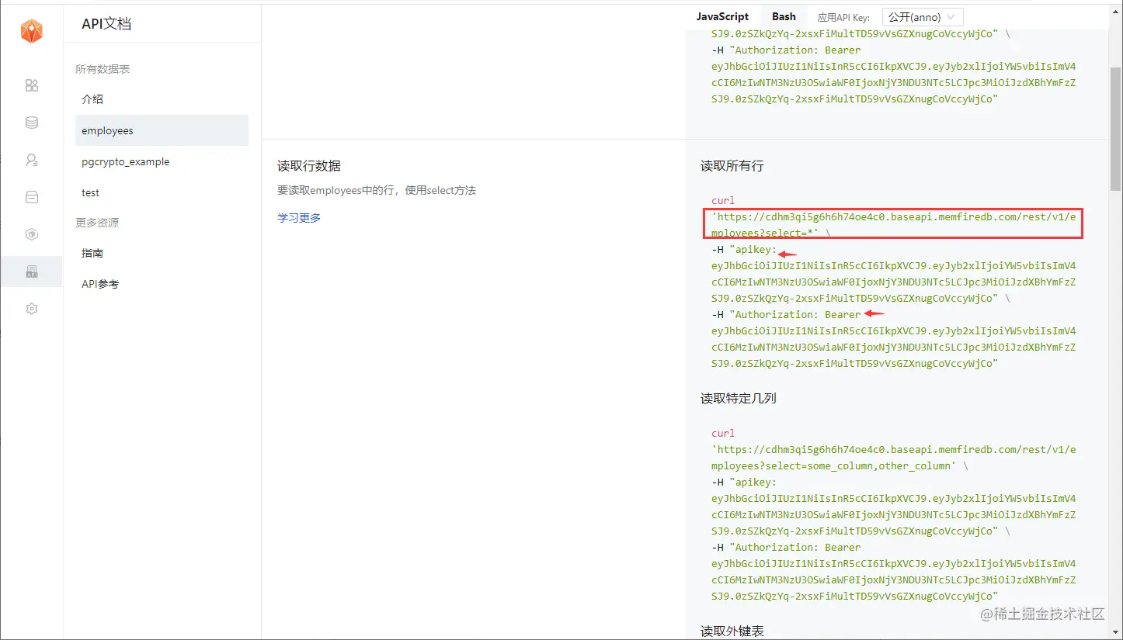Image resolution: width=1123 pixels, height=640 pixels.
Task: Open the API docs sidebar icon
Action: pyautogui.click(x=32, y=272)
